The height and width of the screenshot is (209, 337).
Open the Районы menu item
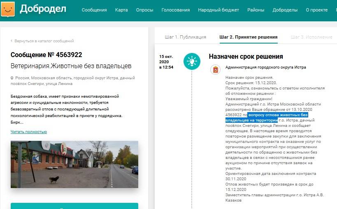click(256, 10)
